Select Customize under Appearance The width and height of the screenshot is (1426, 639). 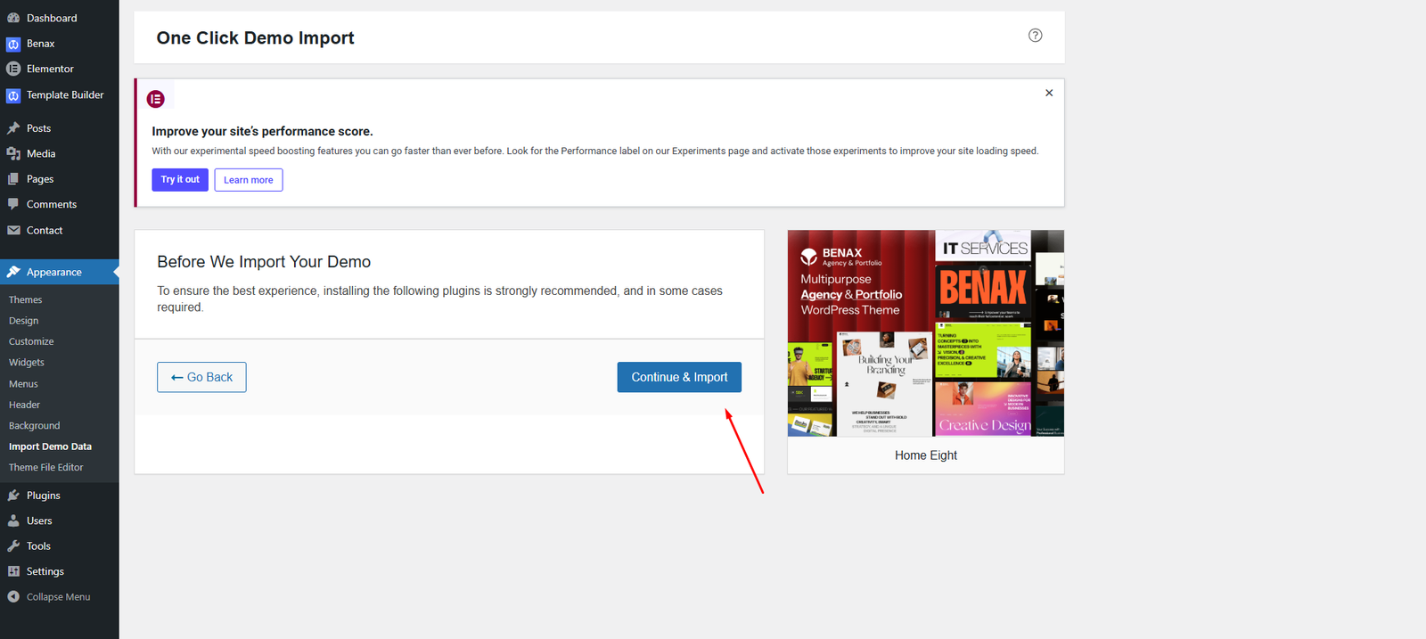click(31, 341)
